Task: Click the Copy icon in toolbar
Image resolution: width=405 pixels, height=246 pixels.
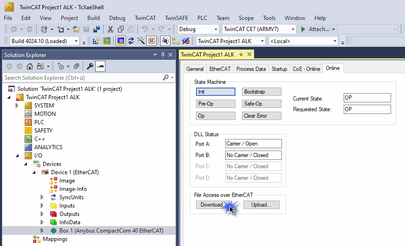Action: 121,29
